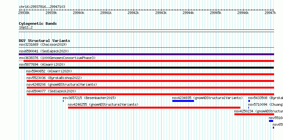Select the red nsv5523036 variant bar
The width and height of the screenshot is (283, 140).
click(150, 81)
